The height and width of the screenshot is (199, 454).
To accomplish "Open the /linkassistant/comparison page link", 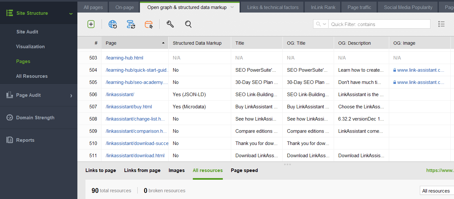I will [x=136, y=131].
